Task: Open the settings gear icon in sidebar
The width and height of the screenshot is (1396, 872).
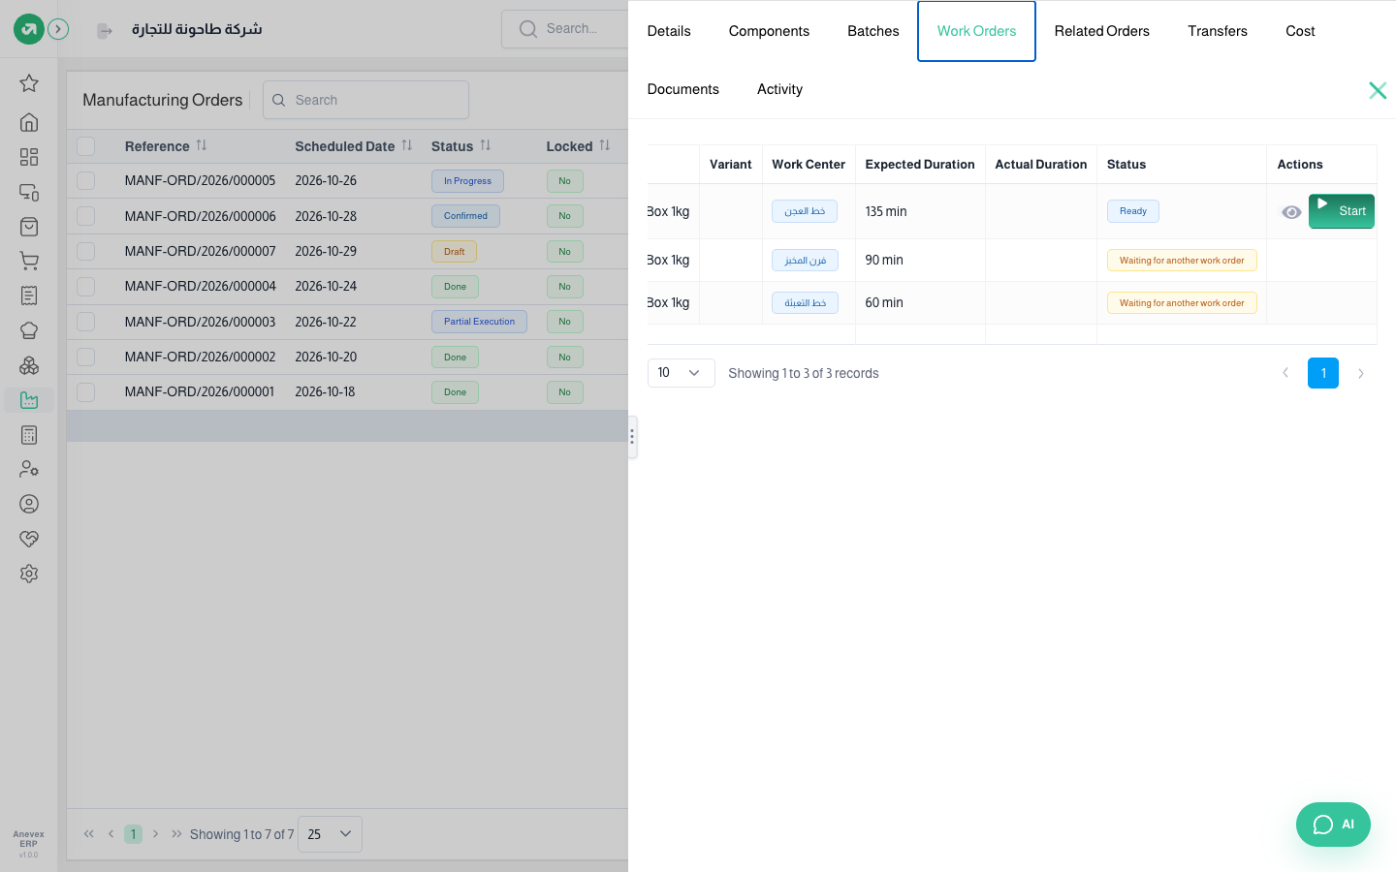Action: pyautogui.click(x=29, y=574)
